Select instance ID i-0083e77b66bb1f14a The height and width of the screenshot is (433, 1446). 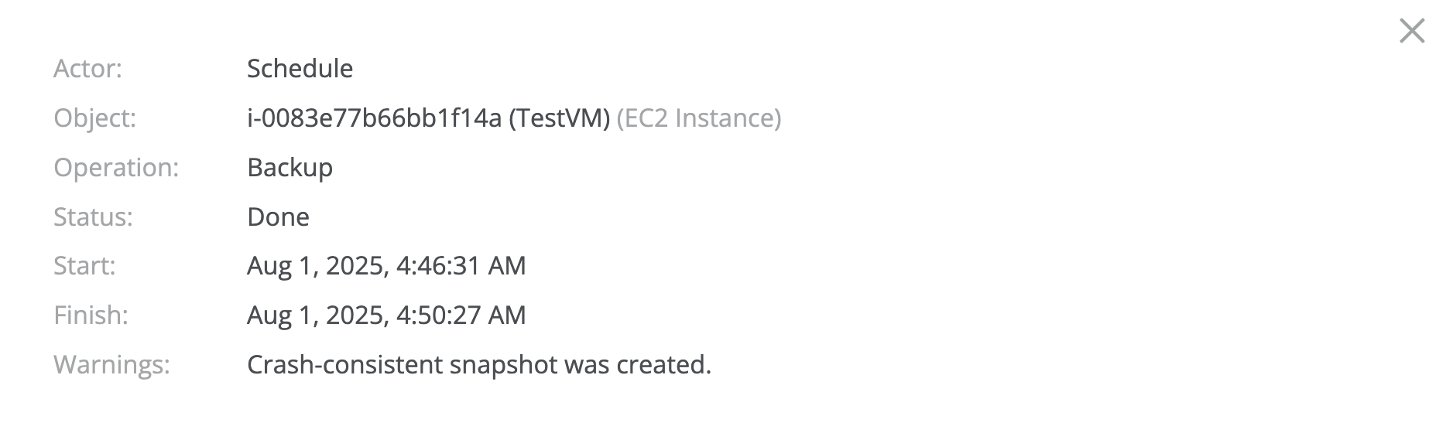(374, 118)
